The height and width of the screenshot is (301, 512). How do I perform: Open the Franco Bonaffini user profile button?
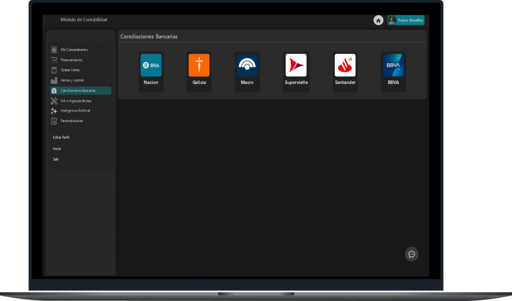tap(405, 20)
